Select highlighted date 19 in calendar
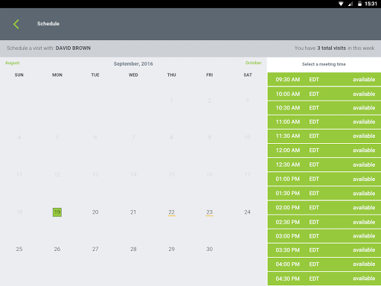Image resolution: width=381 pixels, height=286 pixels. coord(57,212)
